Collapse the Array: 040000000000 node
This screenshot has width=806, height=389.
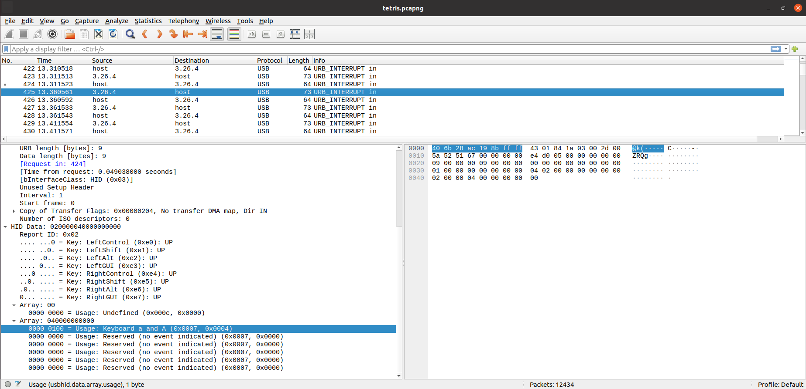click(14, 321)
